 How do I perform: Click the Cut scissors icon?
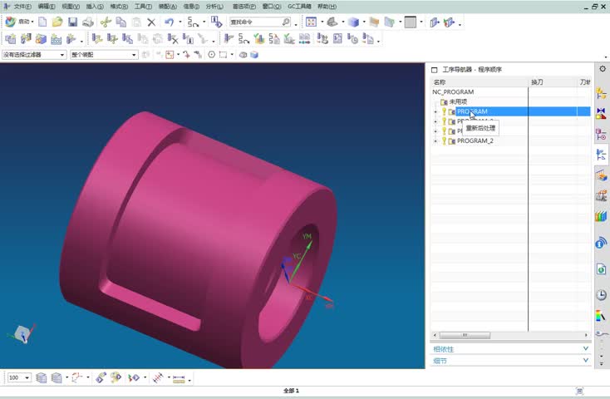coord(106,22)
